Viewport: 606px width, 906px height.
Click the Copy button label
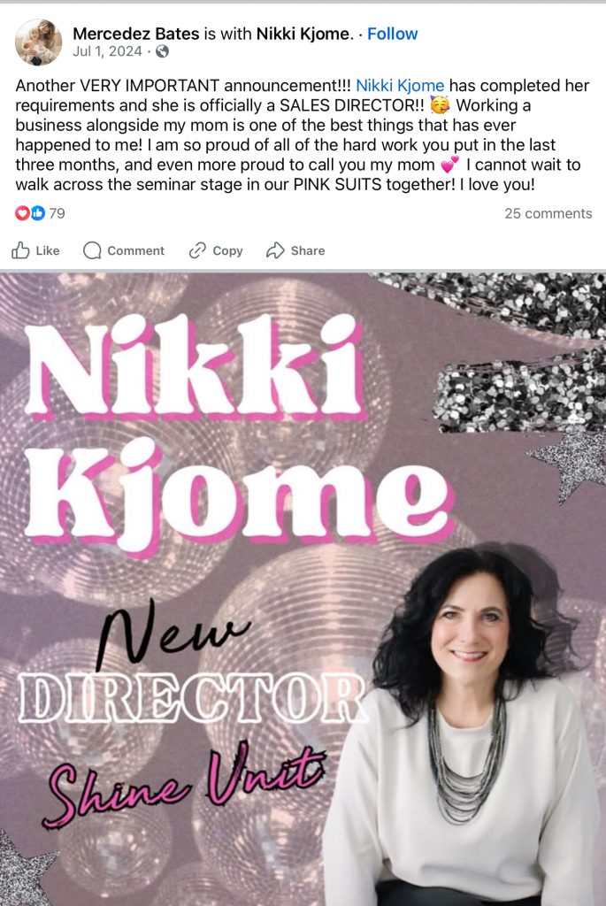pos(227,250)
